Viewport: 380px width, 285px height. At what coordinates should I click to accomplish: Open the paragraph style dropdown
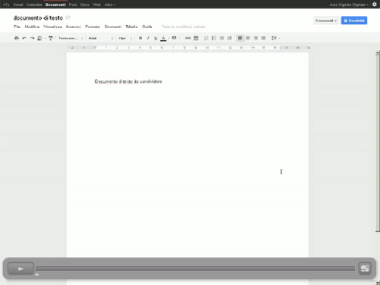click(71, 38)
